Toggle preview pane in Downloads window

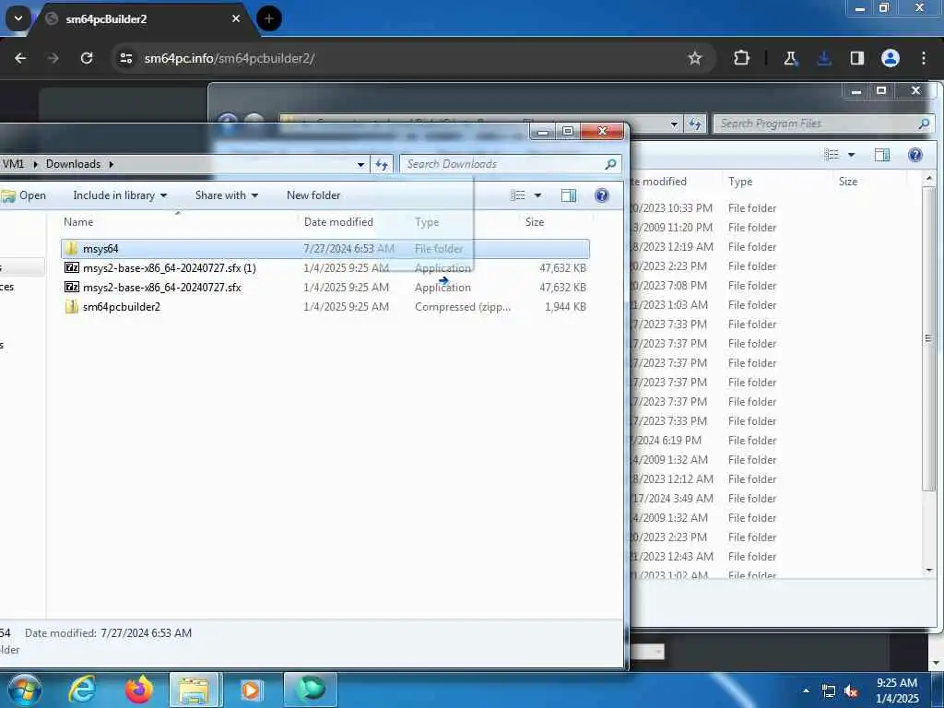(x=568, y=195)
